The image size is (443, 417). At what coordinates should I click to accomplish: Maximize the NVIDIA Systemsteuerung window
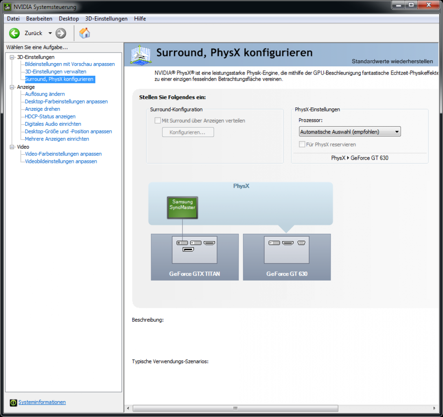click(411, 5)
